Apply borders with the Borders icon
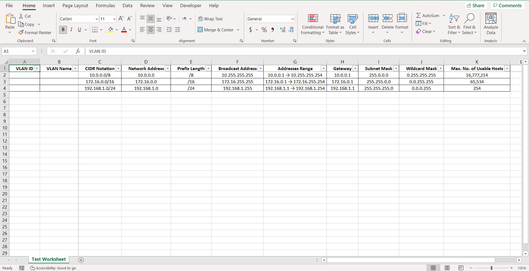 point(95,30)
